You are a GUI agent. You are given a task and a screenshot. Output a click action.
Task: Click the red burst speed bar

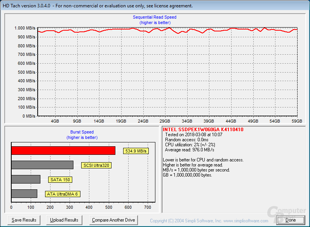click(x=63, y=151)
